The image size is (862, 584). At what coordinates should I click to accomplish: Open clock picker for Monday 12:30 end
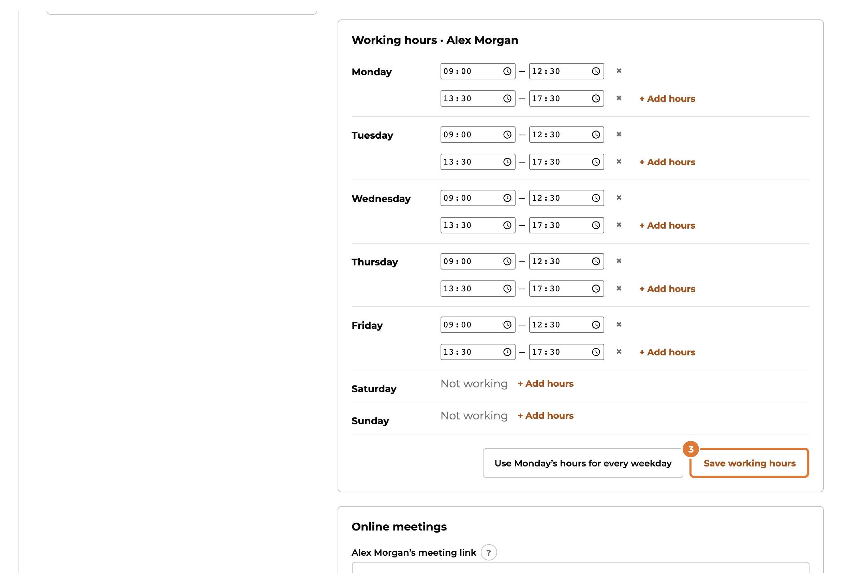coord(596,71)
